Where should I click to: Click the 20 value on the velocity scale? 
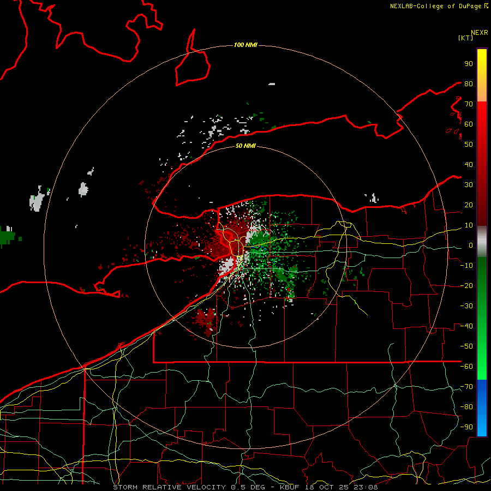point(469,205)
